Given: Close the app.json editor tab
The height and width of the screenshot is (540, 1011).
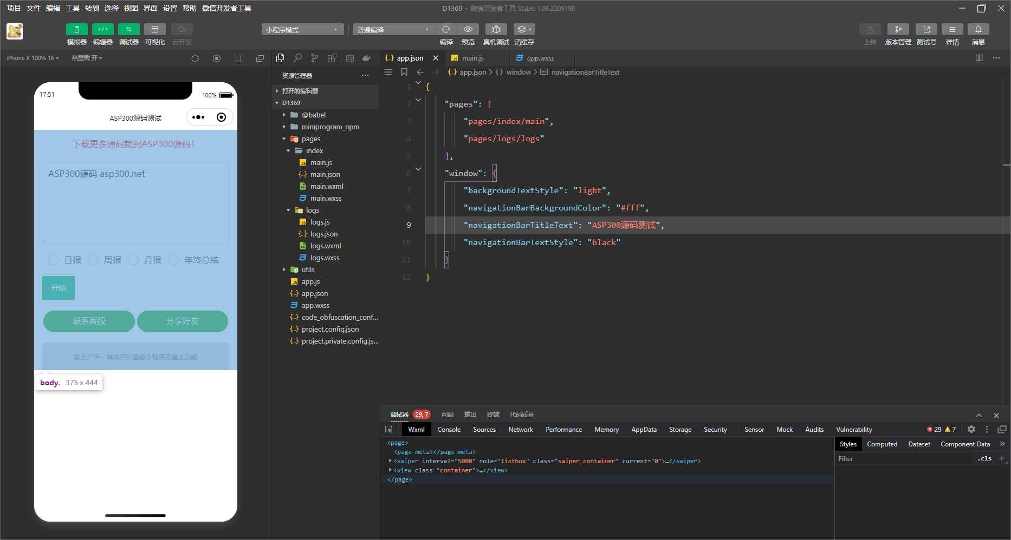Looking at the screenshot, I should (436, 58).
